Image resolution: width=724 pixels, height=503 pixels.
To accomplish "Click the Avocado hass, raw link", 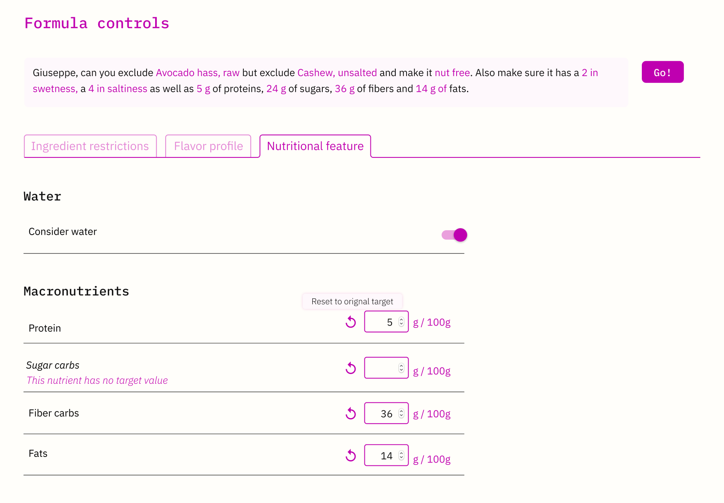I will pos(198,73).
